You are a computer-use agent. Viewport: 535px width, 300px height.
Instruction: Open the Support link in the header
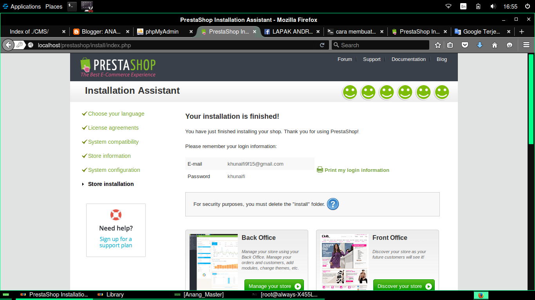coord(372,59)
